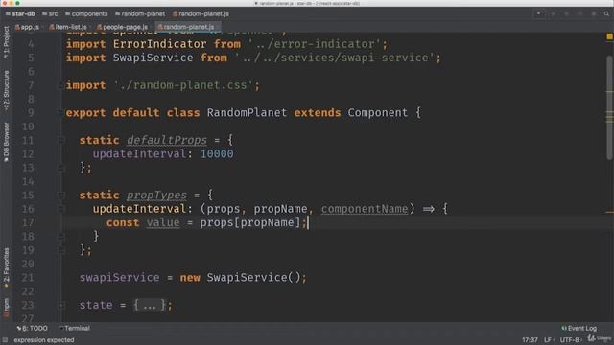The width and height of the screenshot is (614, 345).
Task: Open the 2: Favorites tool window
Action: point(7,268)
